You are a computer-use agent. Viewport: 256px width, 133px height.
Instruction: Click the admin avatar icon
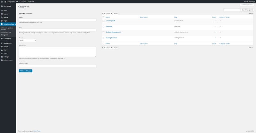tap(254, 2)
